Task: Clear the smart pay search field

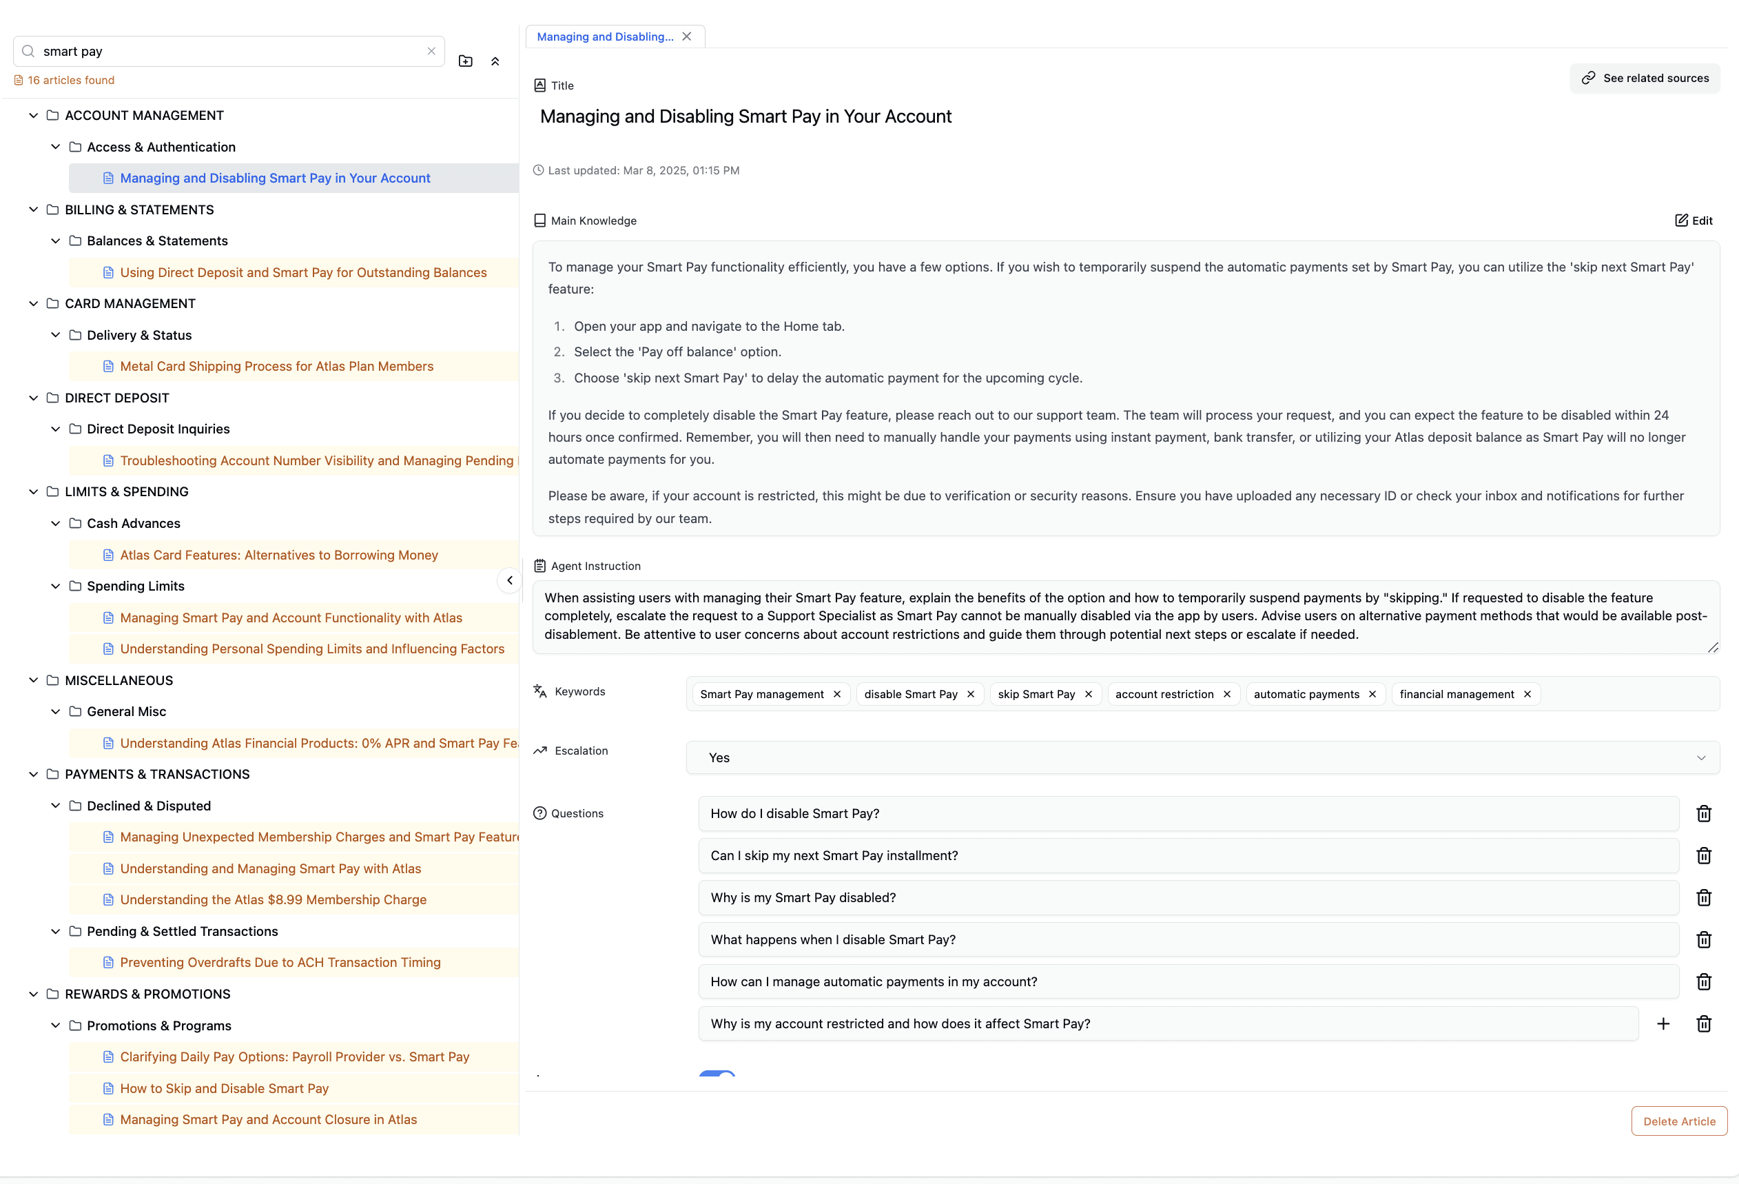Action: coord(431,52)
